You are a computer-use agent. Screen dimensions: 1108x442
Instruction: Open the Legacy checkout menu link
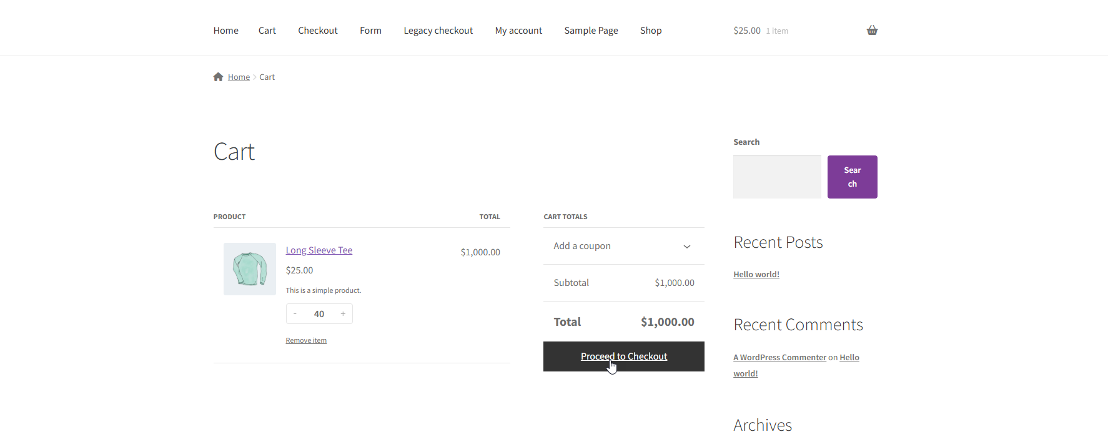(x=438, y=31)
